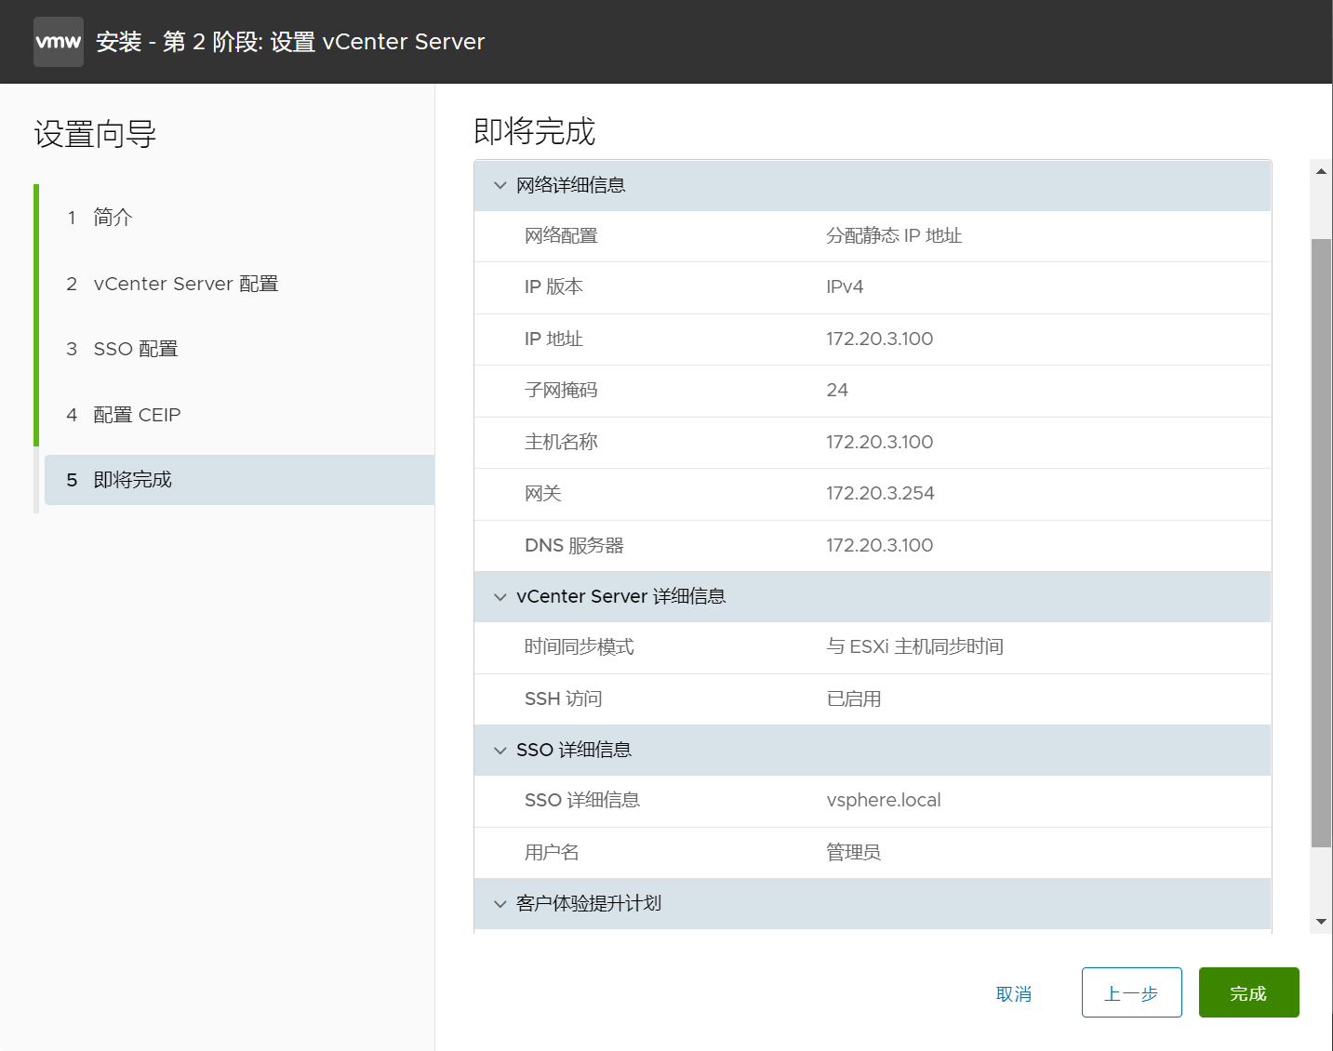This screenshot has width=1333, height=1051.
Task: Click the 即将完成 page heading
Action: click(x=534, y=131)
